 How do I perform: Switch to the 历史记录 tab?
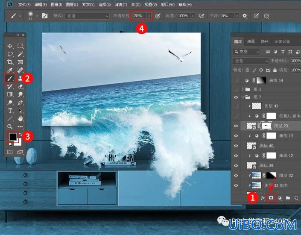(282, 41)
